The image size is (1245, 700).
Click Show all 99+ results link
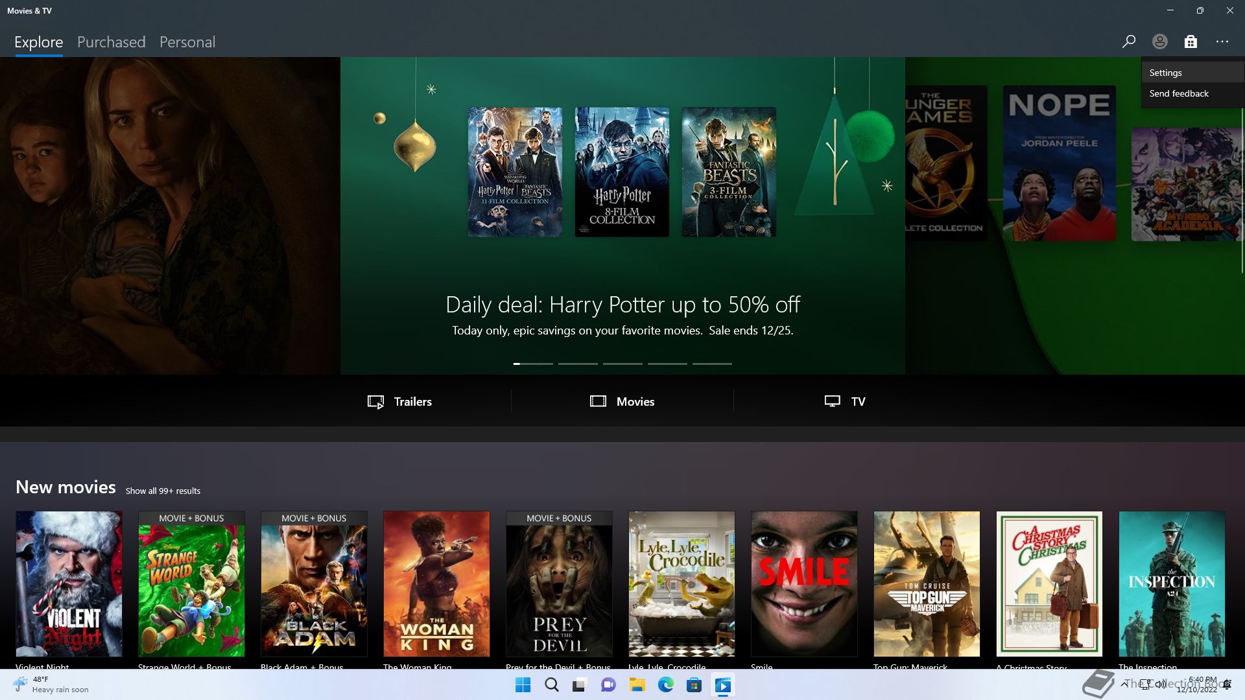[163, 491]
